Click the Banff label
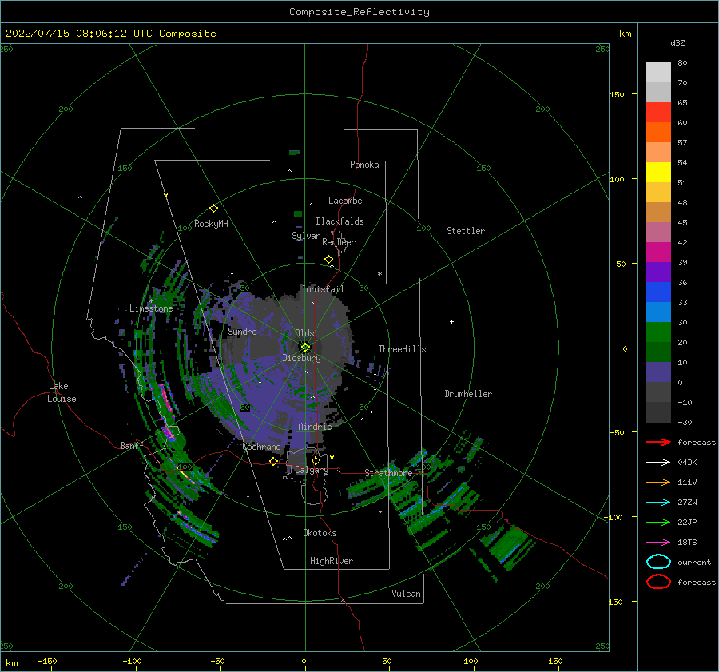This screenshot has width=719, height=672. click(x=132, y=445)
